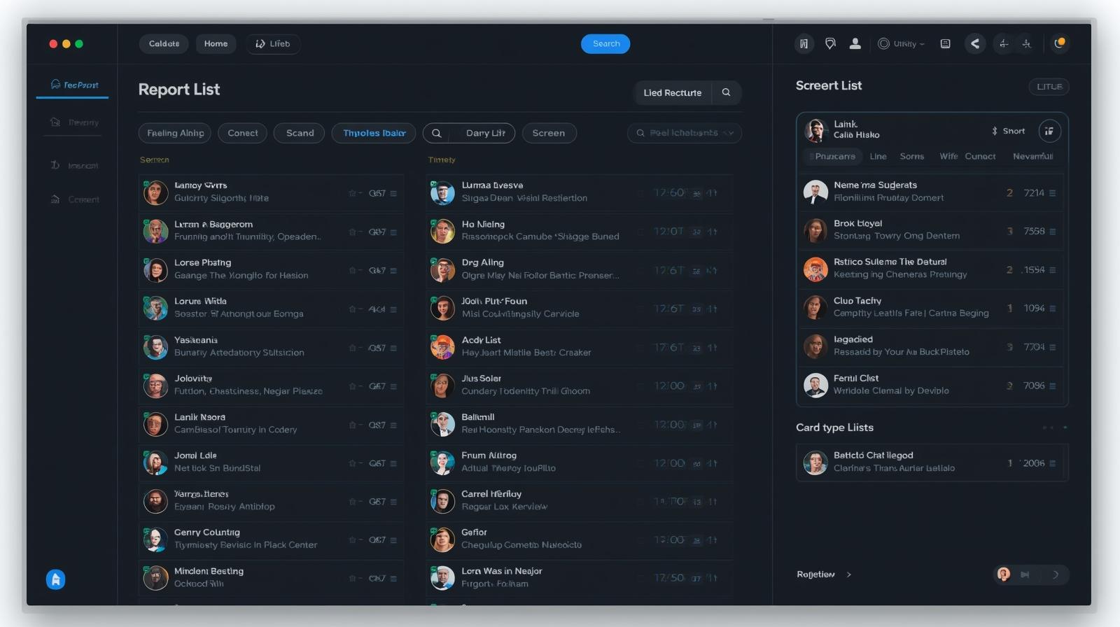The width and height of the screenshot is (1120, 627).
Task: Open the Utility dropdown menu
Action: pos(902,43)
